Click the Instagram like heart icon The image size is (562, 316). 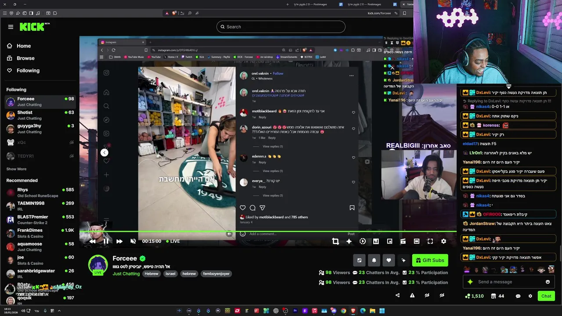(x=243, y=208)
